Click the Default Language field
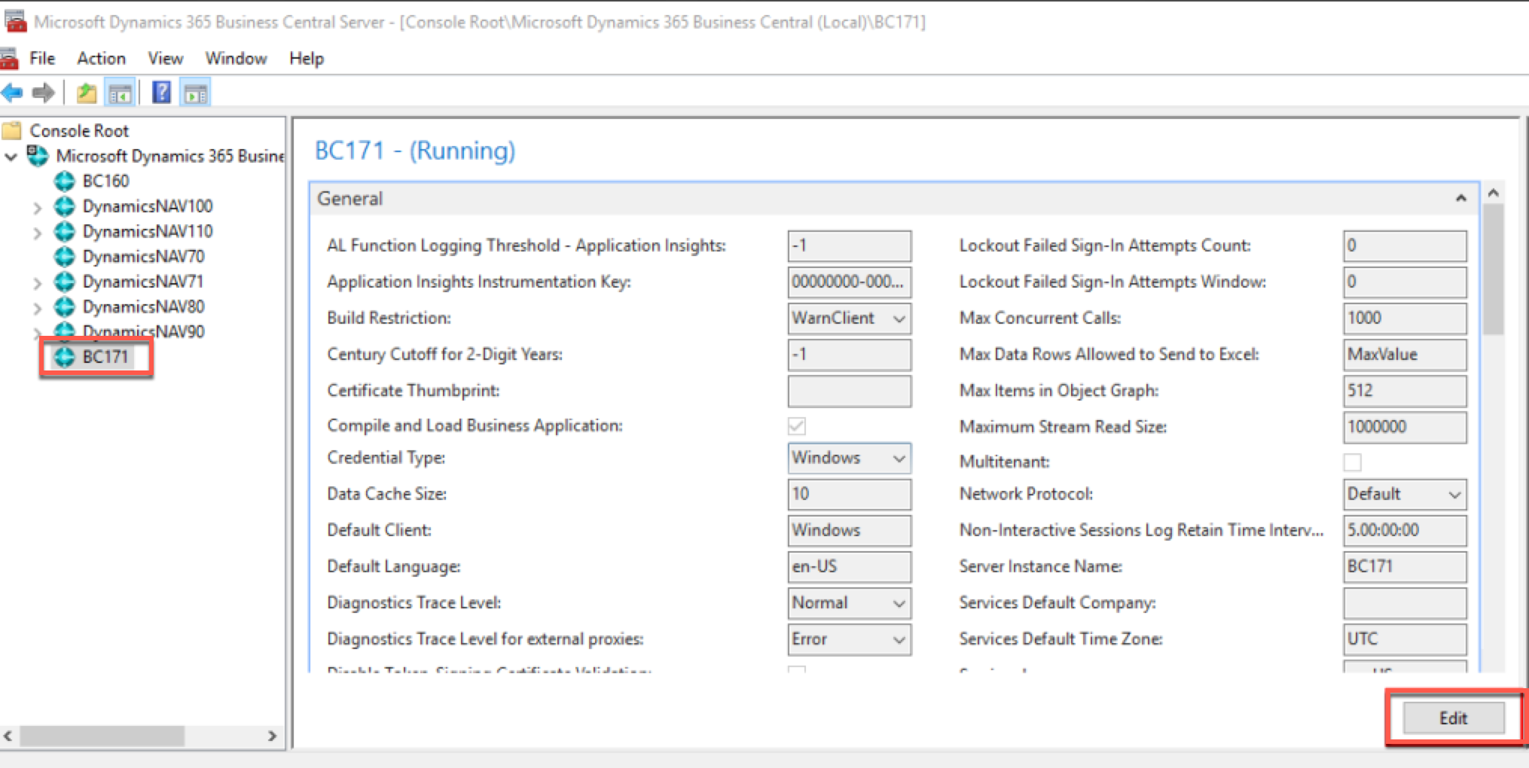This screenshot has height=768, width=1529. tap(849, 566)
